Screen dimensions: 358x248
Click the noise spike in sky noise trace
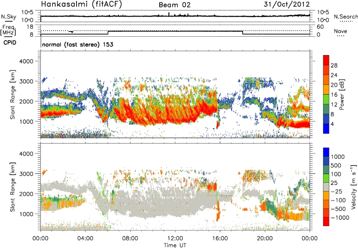(x=169, y=14)
